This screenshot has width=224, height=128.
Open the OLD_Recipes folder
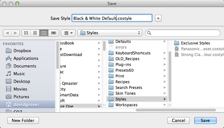tap(137, 59)
